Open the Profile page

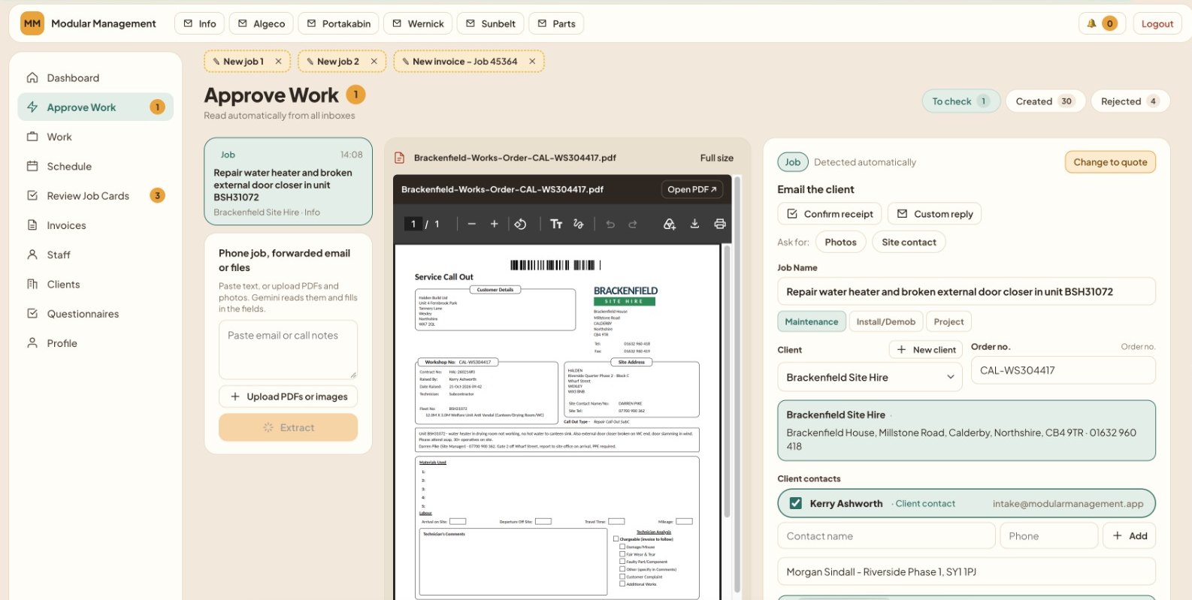click(95, 343)
